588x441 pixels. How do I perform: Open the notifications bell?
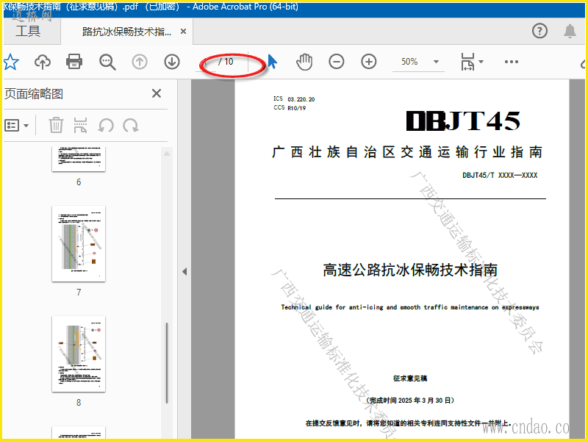click(570, 31)
